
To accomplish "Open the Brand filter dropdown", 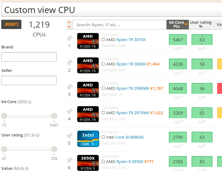I will [29, 57].
